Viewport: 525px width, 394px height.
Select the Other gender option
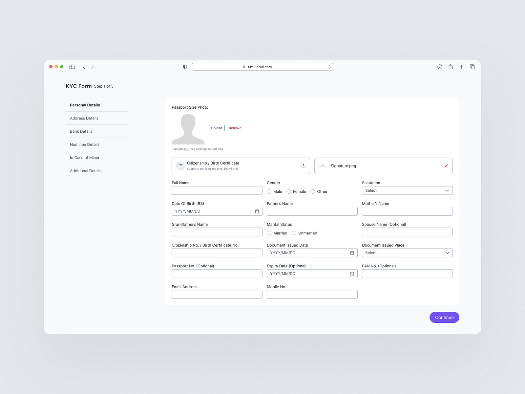click(313, 191)
